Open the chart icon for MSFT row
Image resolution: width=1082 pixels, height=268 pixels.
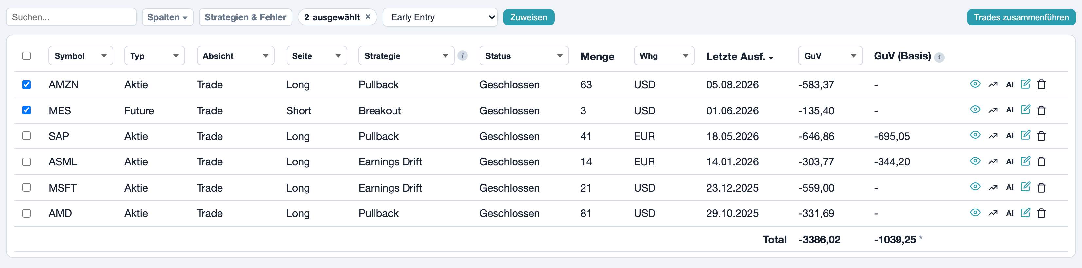click(x=993, y=188)
